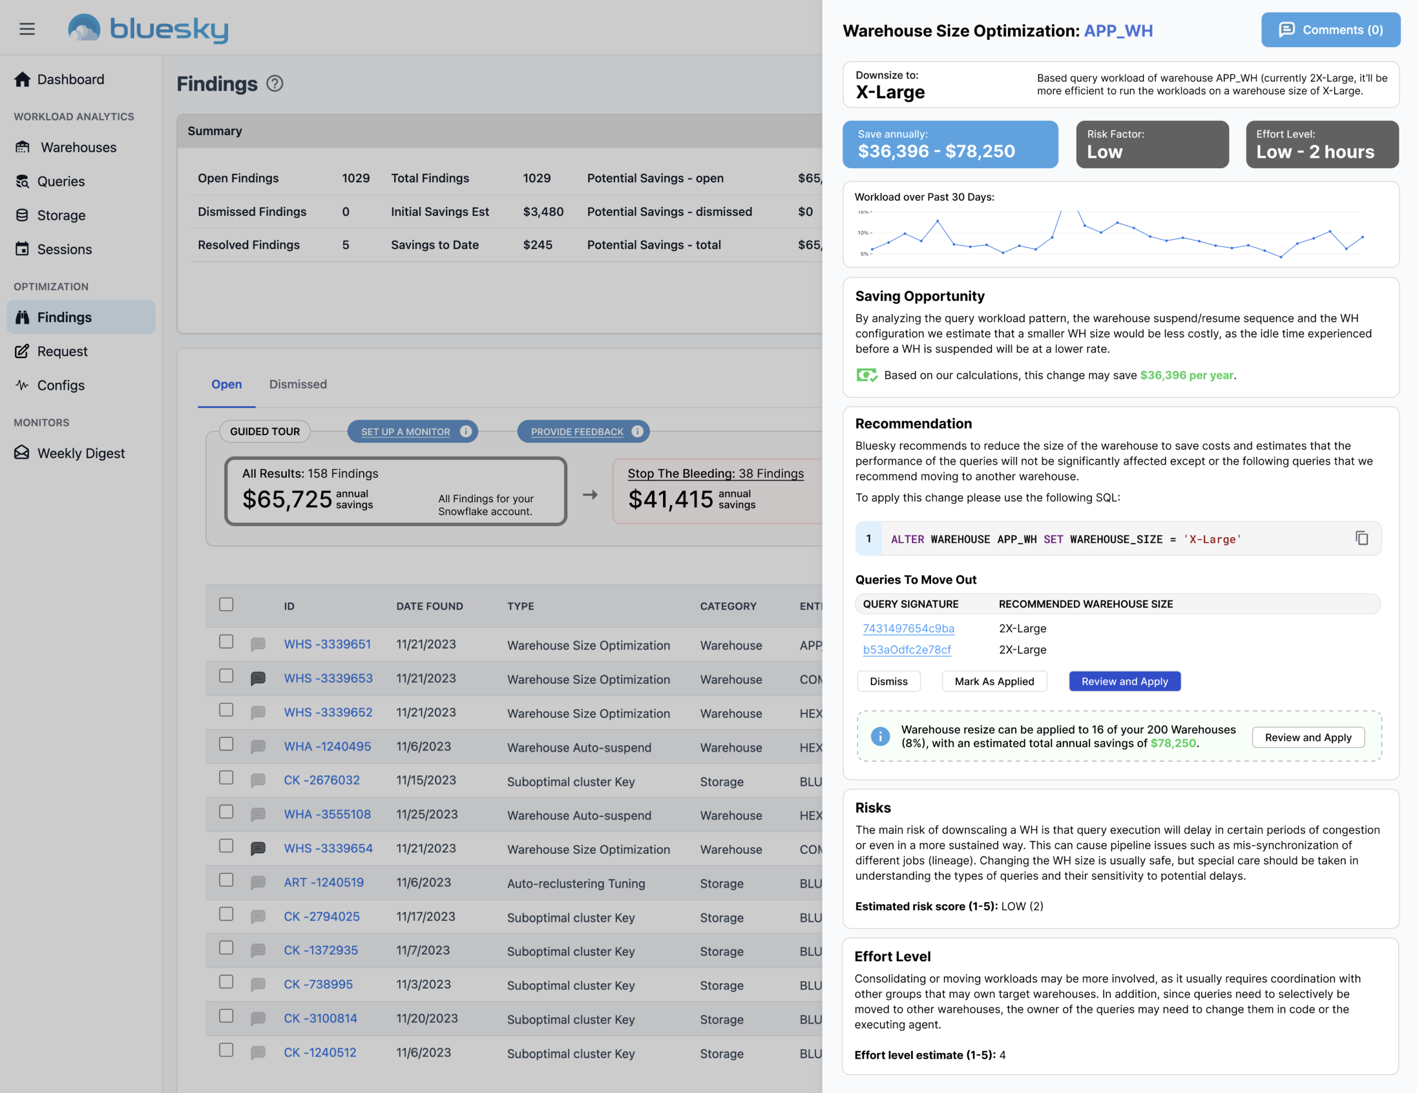
Task: Check the WHS-3339651 row checkbox
Action: pyautogui.click(x=226, y=642)
